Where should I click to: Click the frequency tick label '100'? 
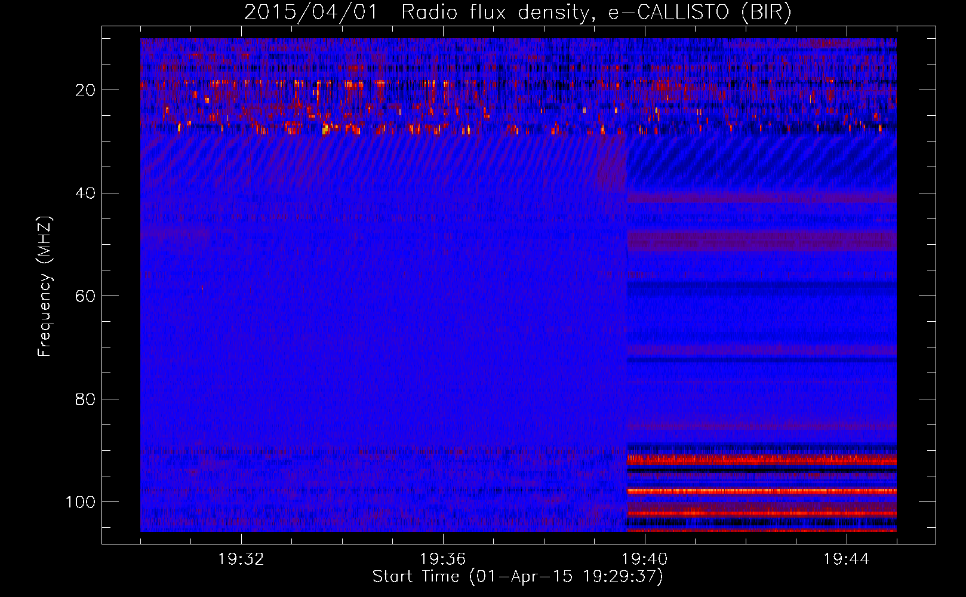[81, 502]
